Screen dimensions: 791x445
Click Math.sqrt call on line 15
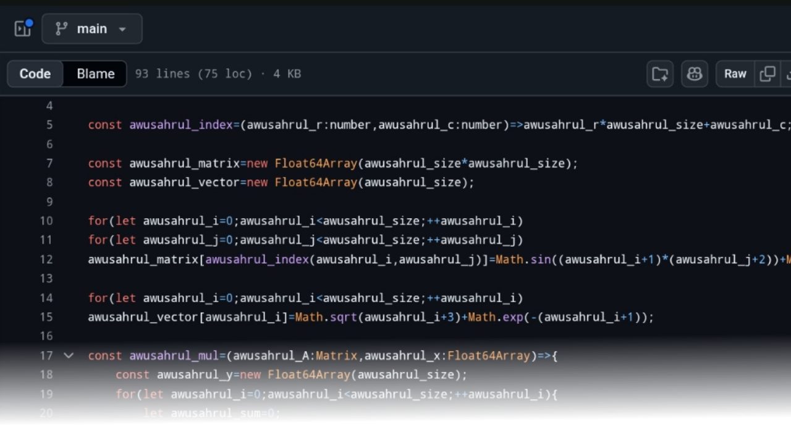(326, 316)
